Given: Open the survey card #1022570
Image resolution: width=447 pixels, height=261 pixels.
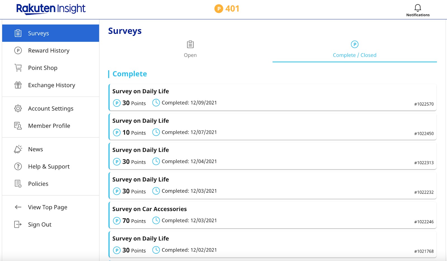Looking at the screenshot, I should pyautogui.click(x=272, y=97).
